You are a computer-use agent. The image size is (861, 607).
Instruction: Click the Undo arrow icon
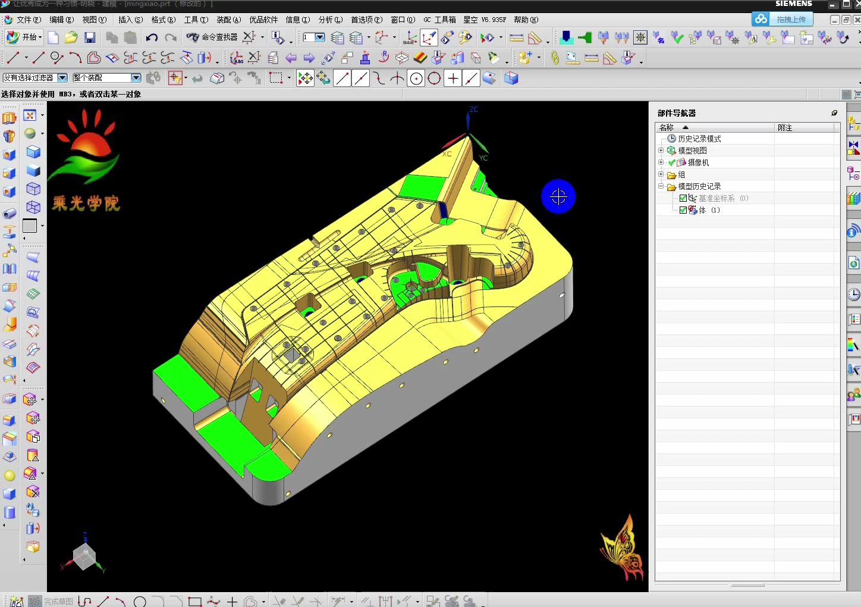pos(152,37)
